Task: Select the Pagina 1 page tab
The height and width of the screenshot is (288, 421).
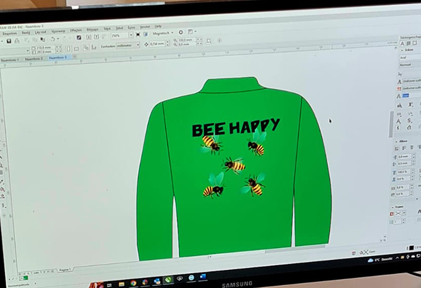Action: tap(64, 269)
